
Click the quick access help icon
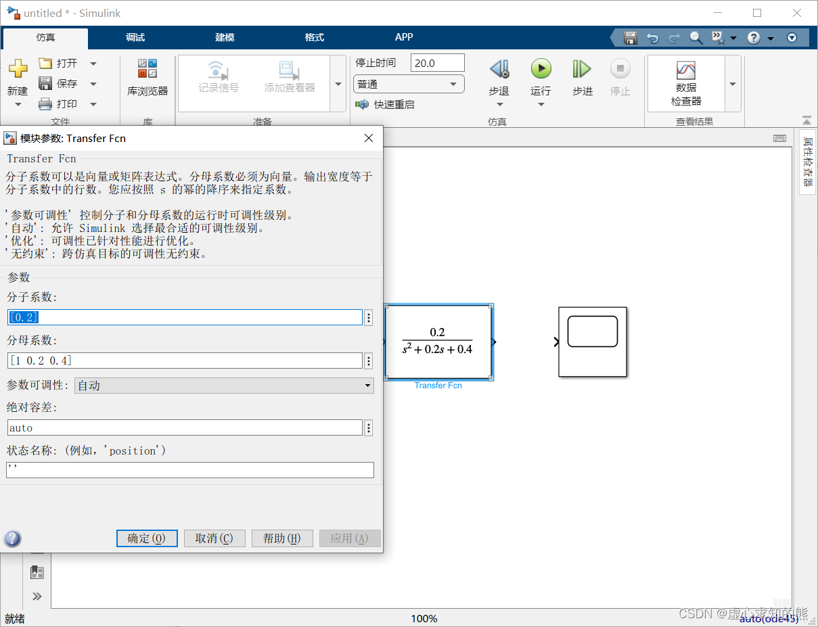click(754, 38)
